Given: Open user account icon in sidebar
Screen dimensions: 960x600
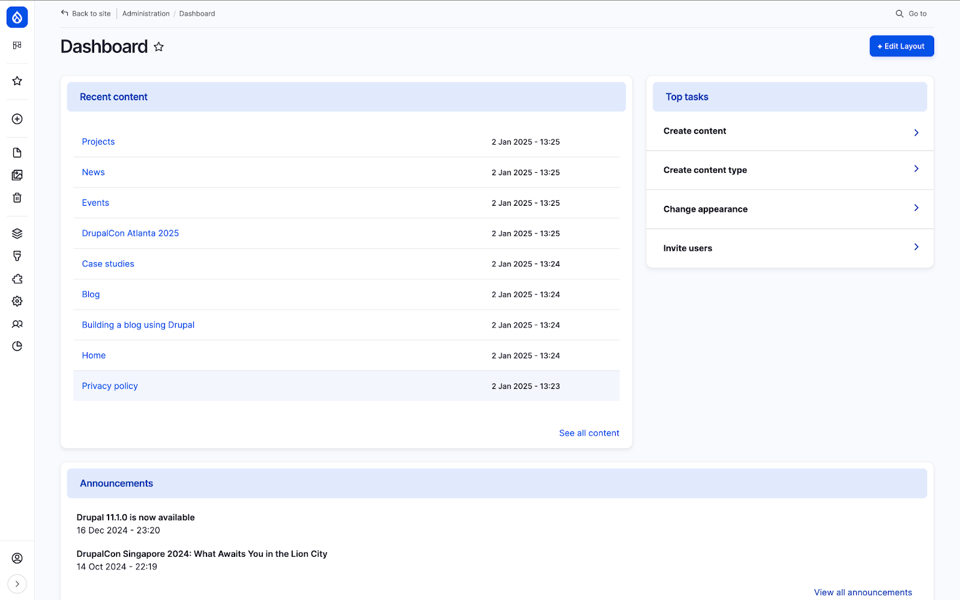Looking at the screenshot, I should pyautogui.click(x=17, y=558).
